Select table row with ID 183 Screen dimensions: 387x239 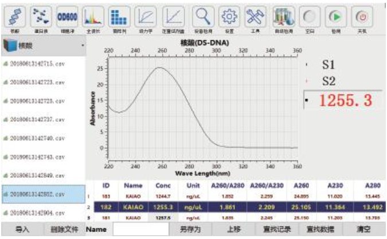(229, 196)
